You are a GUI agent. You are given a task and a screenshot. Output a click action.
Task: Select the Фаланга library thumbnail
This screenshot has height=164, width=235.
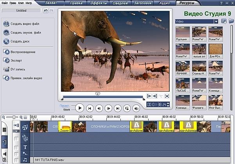[199, 102]
